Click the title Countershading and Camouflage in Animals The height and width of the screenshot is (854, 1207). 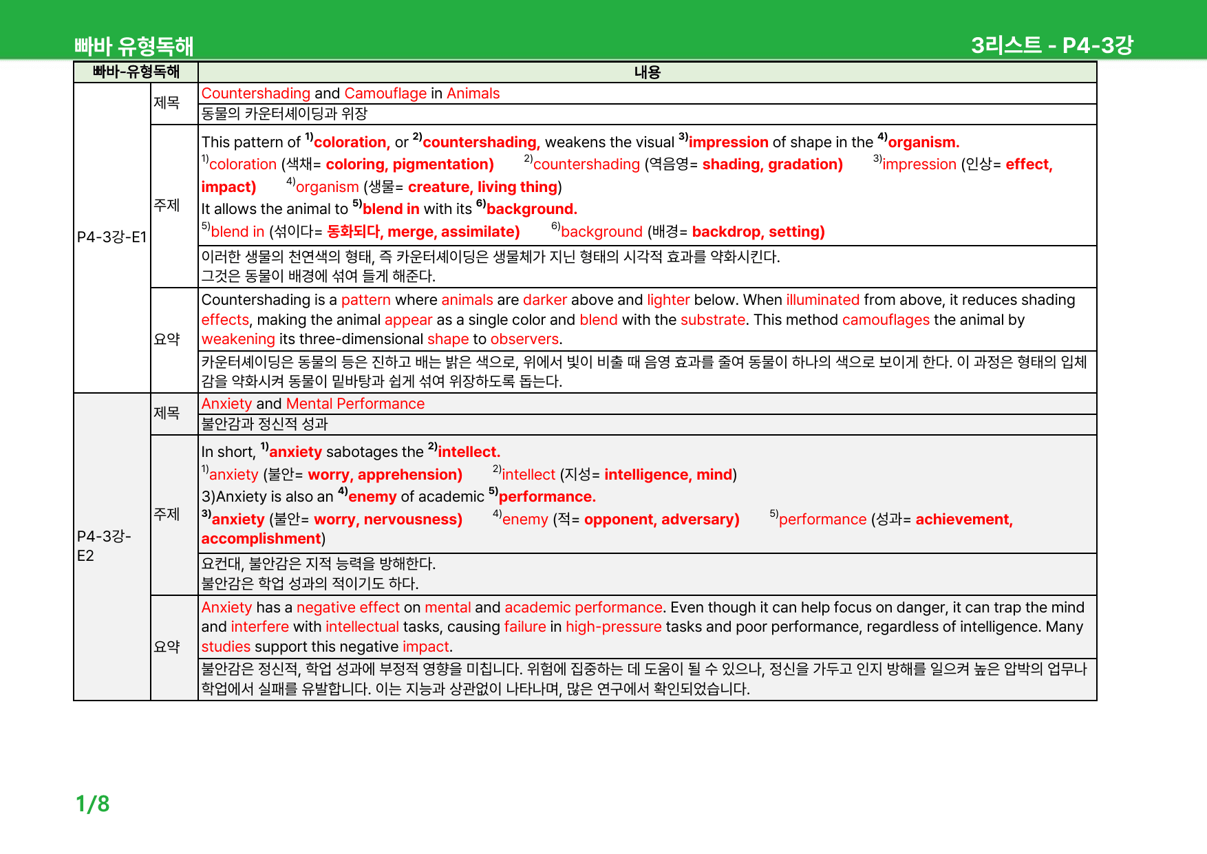(350, 94)
